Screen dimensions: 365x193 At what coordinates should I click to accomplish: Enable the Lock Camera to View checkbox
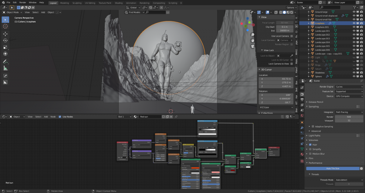click(x=292, y=64)
